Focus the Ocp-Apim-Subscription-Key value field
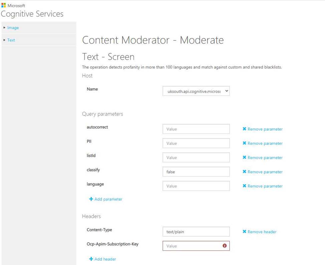This screenshot has height=265, width=325. click(x=196, y=246)
